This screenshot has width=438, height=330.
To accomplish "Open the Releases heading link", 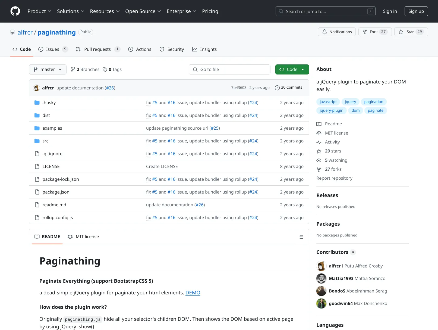I will pos(327,195).
